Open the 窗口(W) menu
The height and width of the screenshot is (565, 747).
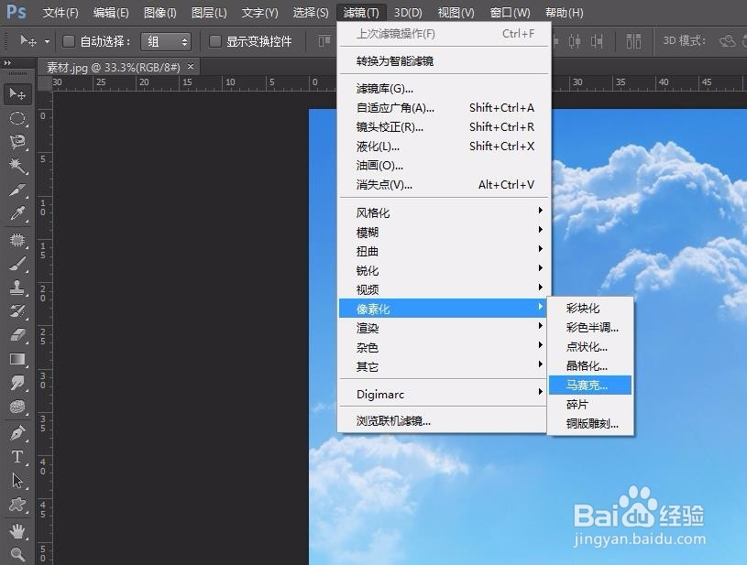click(x=510, y=13)
